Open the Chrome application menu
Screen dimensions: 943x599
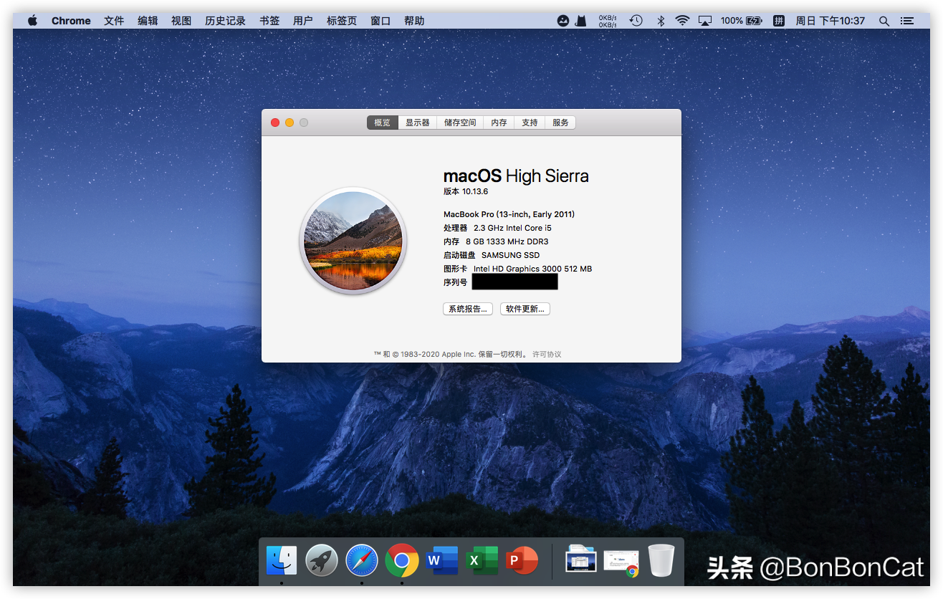(x=71, y=21)
